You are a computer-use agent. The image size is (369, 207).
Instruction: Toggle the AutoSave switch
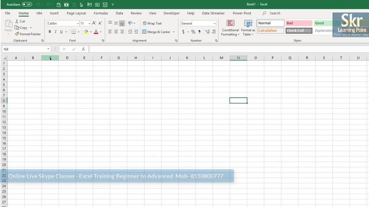[x=27, y=4]
